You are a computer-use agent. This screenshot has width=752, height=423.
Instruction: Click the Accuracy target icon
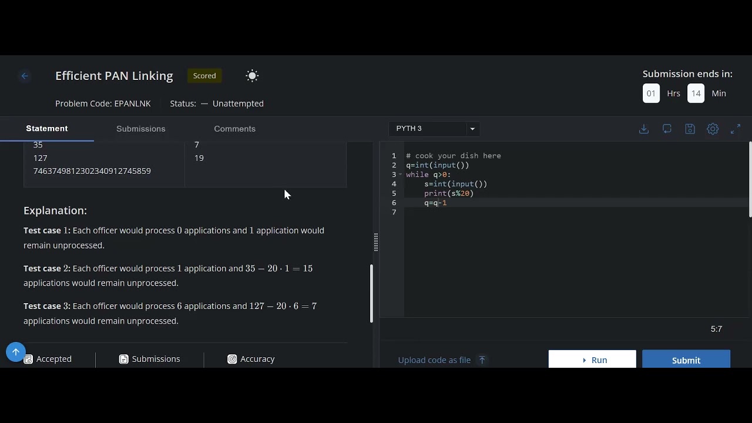point(232,359)
